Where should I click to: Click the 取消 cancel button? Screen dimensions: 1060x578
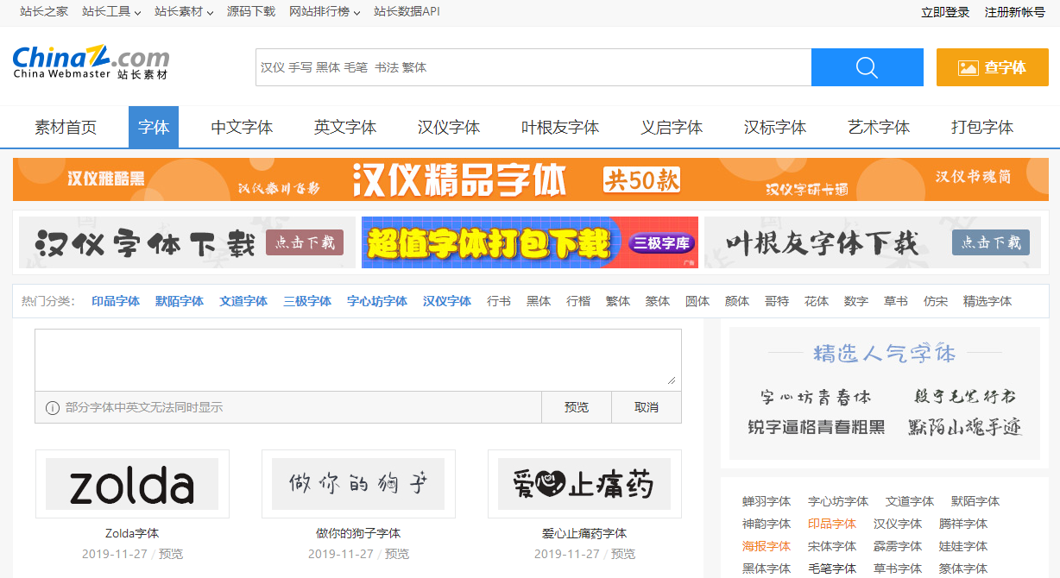tap(646, 406)
